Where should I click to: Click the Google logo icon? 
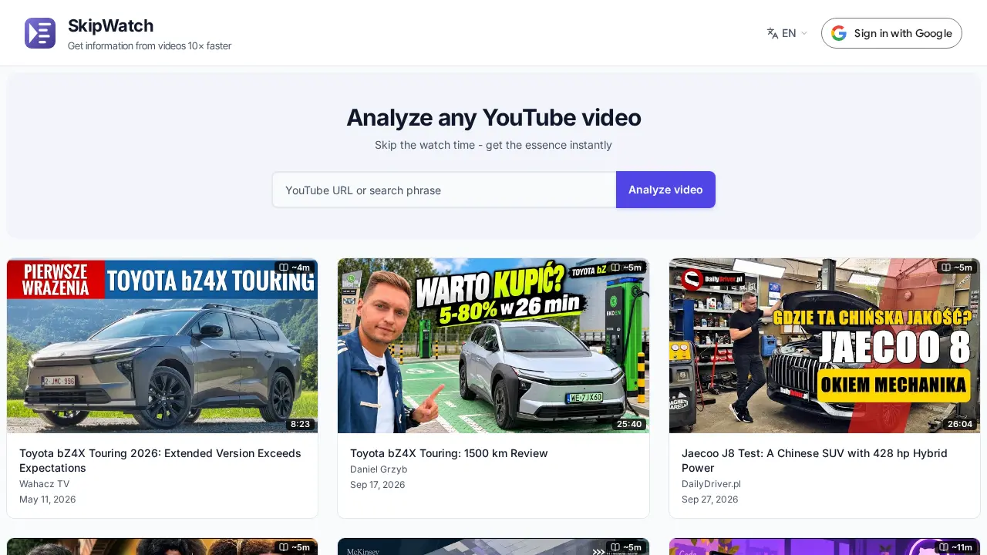click(x=839, y=33)
